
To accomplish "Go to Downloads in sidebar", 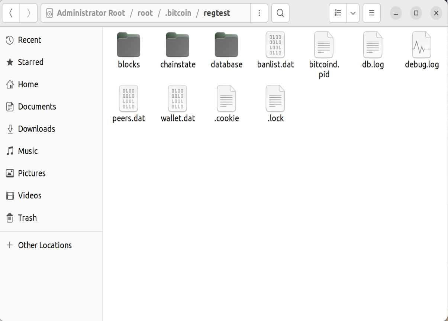I will tap(36, 129).
